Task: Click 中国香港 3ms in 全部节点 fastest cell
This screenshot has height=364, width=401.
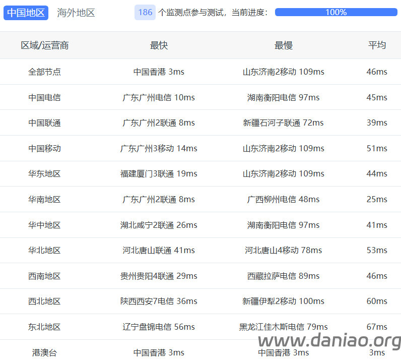Action: [x=159, y=72]
